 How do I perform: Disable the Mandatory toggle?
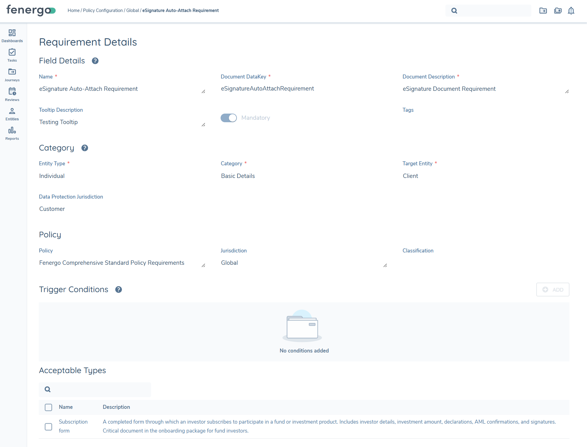pos(229,118)
